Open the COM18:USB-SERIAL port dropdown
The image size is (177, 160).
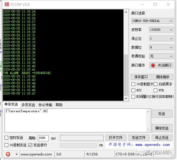(152, 21)
